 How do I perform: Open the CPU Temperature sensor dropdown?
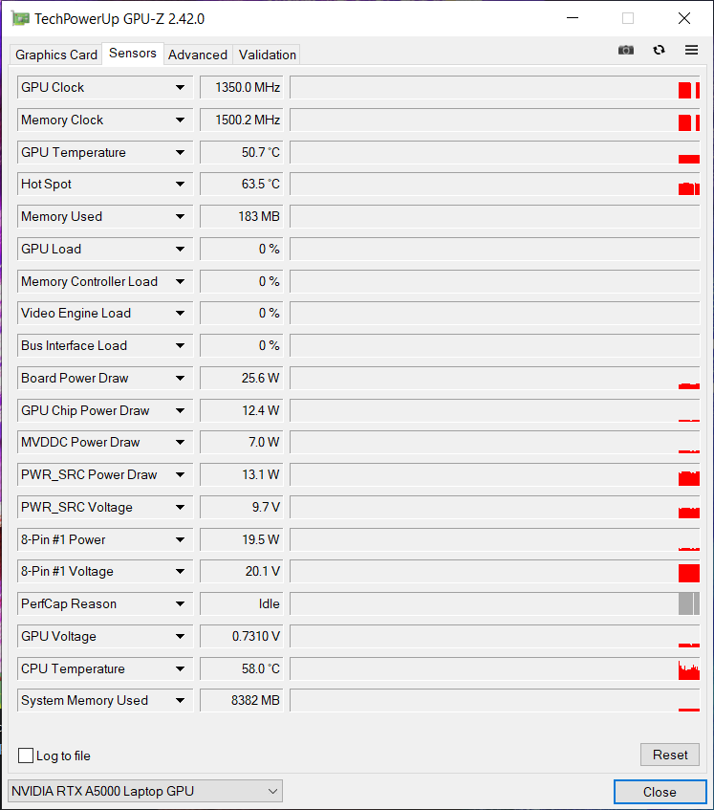point(180,669)
